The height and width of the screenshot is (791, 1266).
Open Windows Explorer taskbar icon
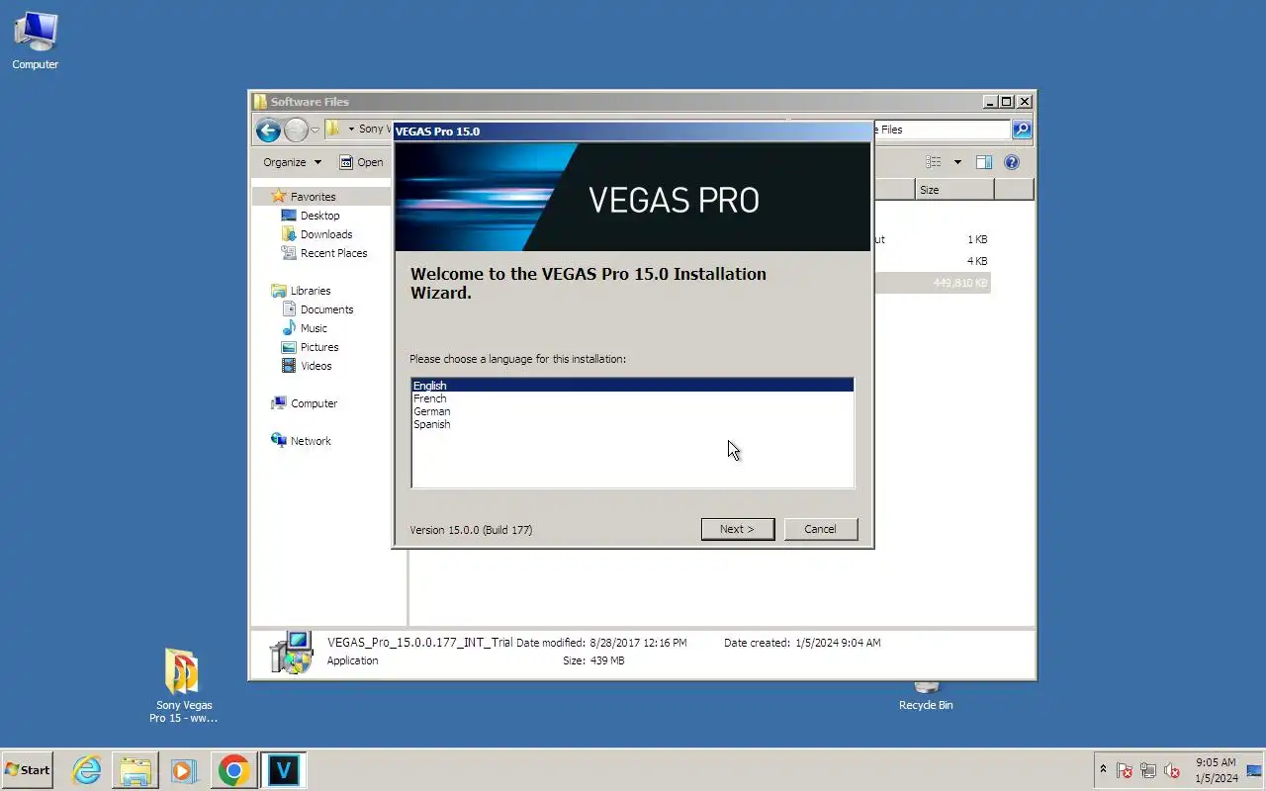click(x=136, y=769)
